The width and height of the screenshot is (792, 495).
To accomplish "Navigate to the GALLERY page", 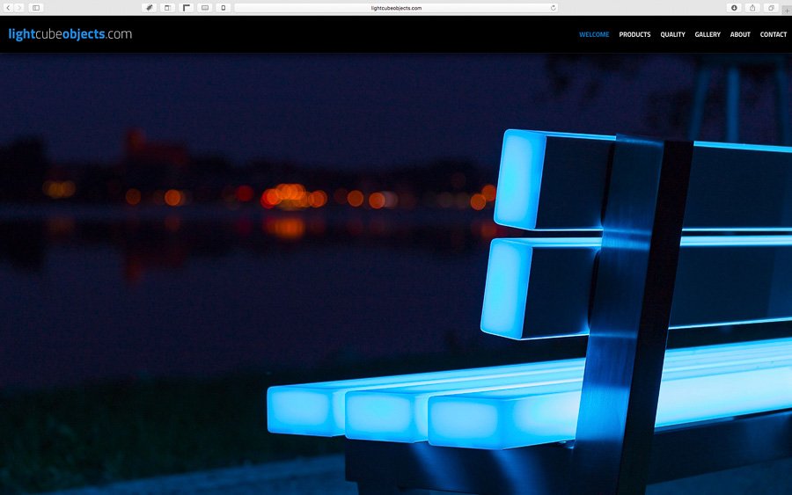I will (708, 34).
